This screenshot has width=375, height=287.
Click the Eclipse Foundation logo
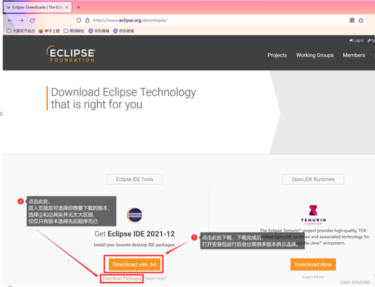[x=71, y=54]
